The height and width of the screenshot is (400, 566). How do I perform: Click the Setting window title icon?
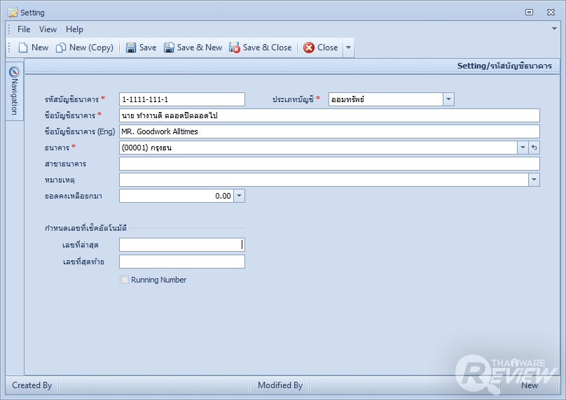click(13, 13)
